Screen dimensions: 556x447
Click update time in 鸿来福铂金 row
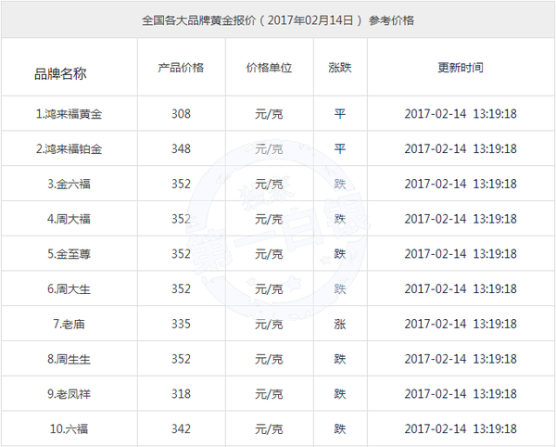click(x=461, y=148)
